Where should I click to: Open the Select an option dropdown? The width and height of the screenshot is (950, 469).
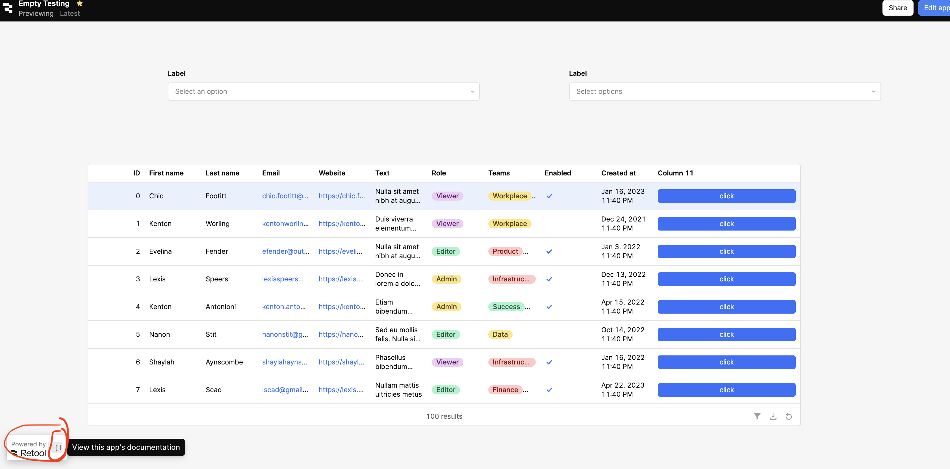324,92
